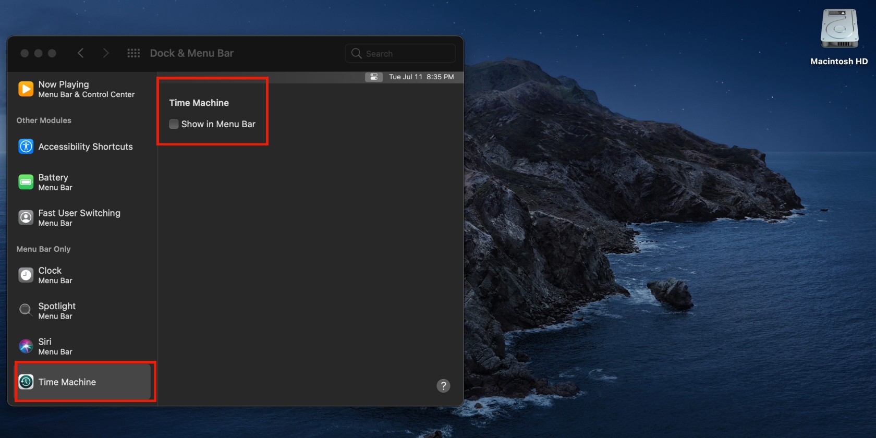
Task: Click the Menu Bar Only section header
Action: 43,249
